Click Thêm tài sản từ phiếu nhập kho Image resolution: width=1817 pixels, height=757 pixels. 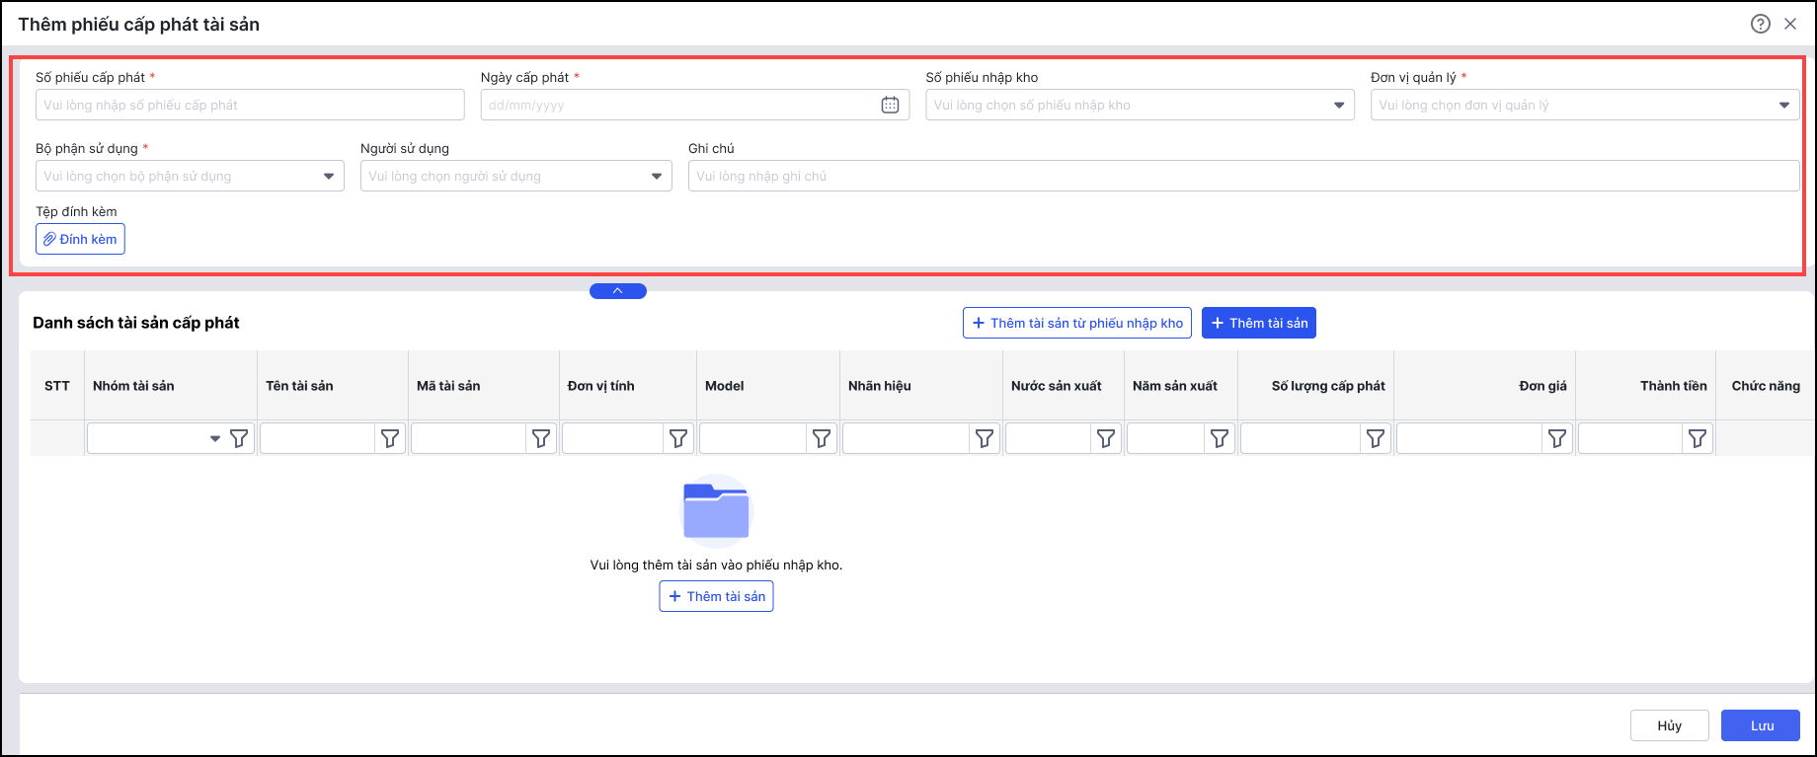pyautogui.click(x=1077, y=323)
